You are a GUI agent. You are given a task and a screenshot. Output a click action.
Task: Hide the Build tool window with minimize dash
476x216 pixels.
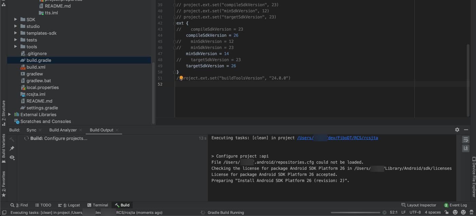[x=466, y=130]
